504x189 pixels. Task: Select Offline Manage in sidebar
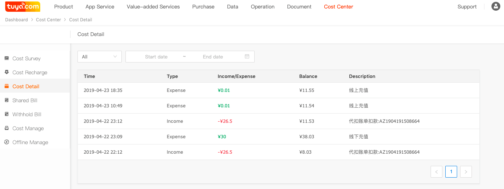[30, 142]
